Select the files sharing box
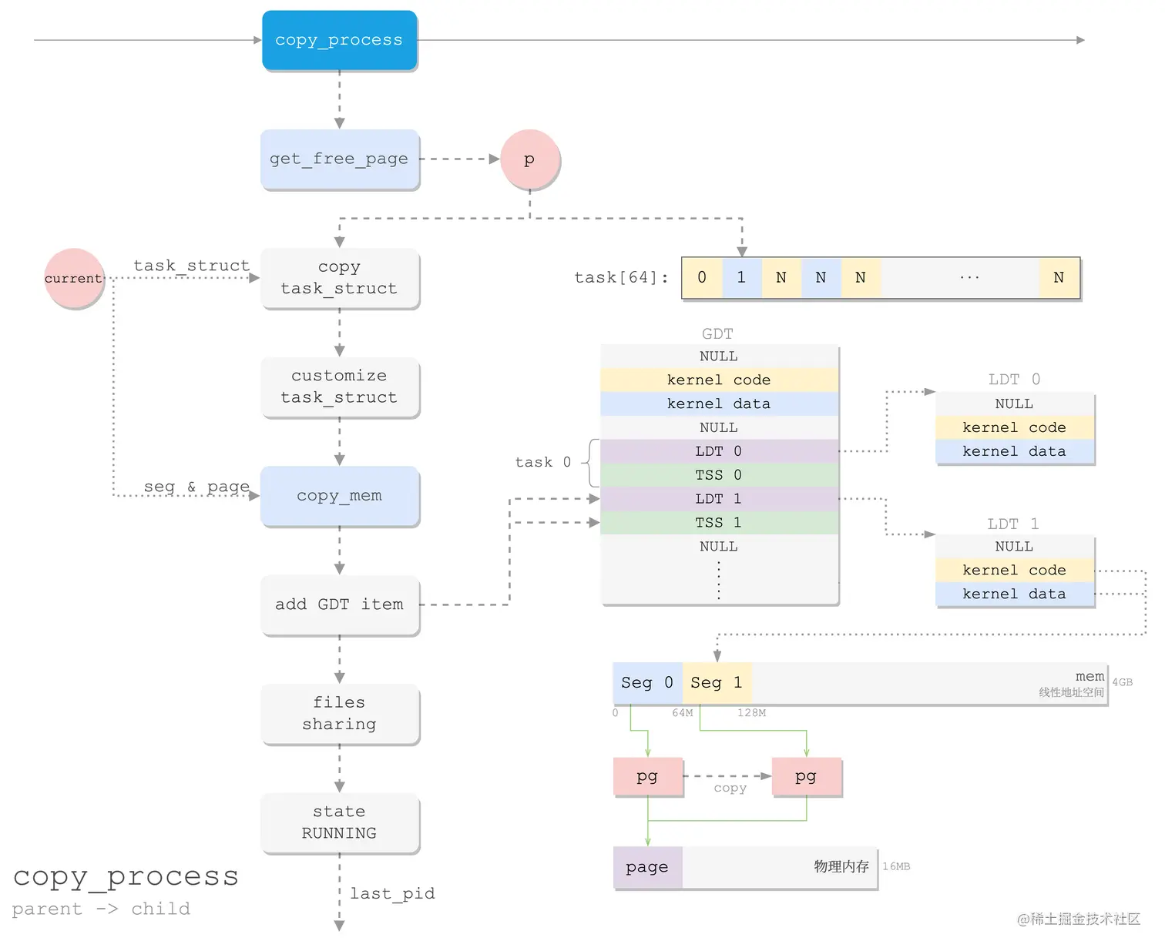Image resolution: width=1165 pixels, height=951 pixels. (x=340, y=713)
